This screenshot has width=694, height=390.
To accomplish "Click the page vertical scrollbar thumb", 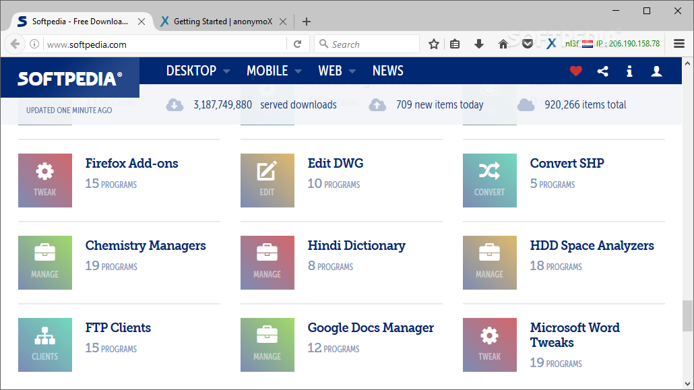I will [687, 316].
